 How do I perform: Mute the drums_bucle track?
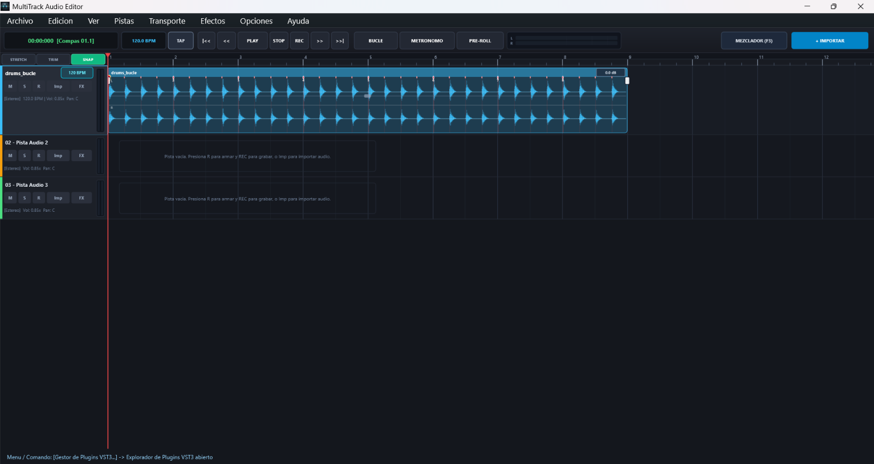click(x=10, y=87)
